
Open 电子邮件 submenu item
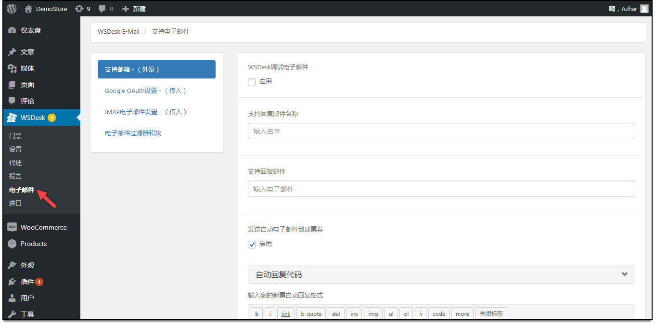22,190
